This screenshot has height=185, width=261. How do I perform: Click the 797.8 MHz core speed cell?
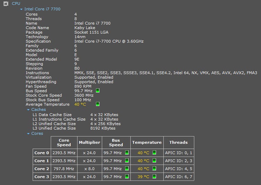[x=64, y=169]
